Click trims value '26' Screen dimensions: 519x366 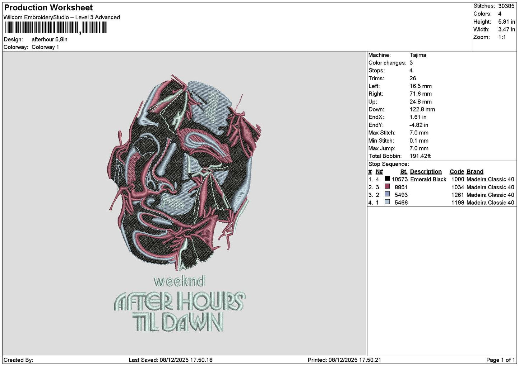(413, 79)
